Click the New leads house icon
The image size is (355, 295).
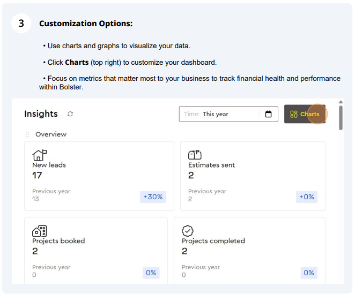pyautogui.click(x=39, y=155)
